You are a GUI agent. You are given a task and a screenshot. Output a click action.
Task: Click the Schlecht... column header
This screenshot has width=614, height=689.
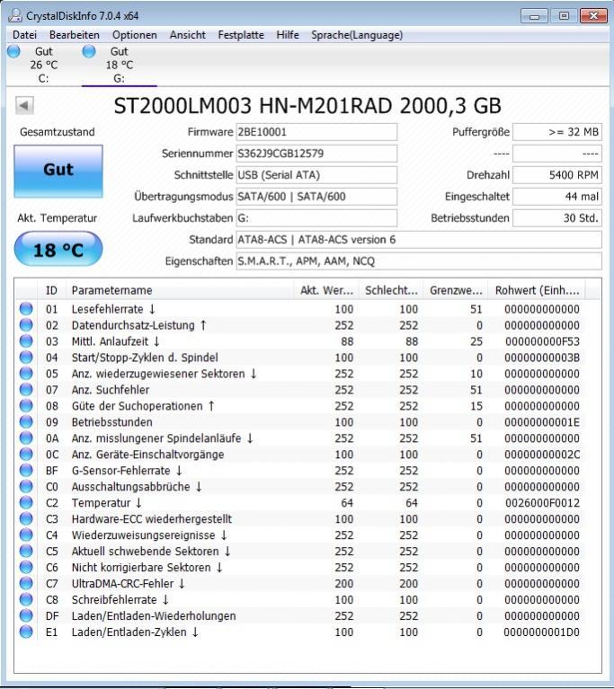(390, 290)
